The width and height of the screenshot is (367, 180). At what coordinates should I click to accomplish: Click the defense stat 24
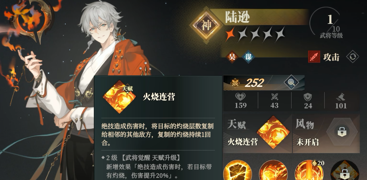pyautogui.click(x=308, y=101)
